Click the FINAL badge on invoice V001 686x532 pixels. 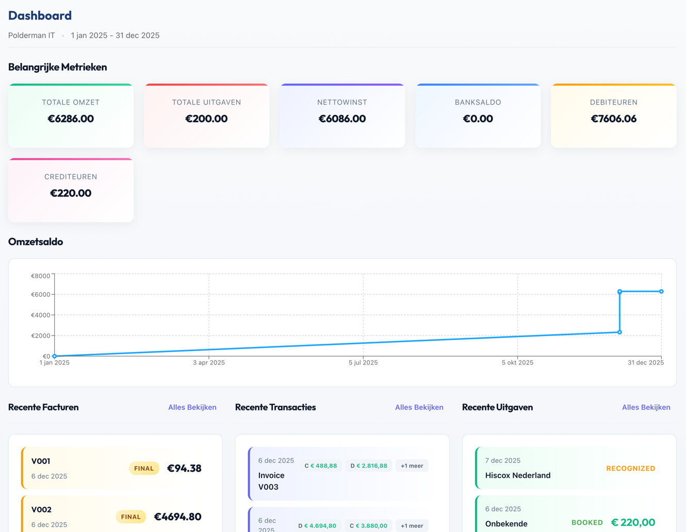(144, 469)
